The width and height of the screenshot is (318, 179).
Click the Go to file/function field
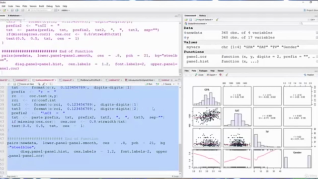tap(39, 10)
